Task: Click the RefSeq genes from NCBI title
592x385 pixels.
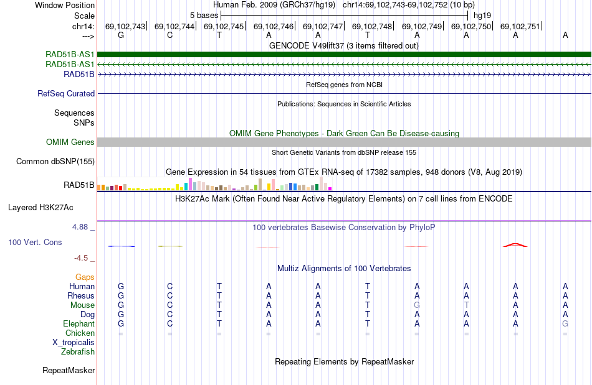Action: coord(344,85)
